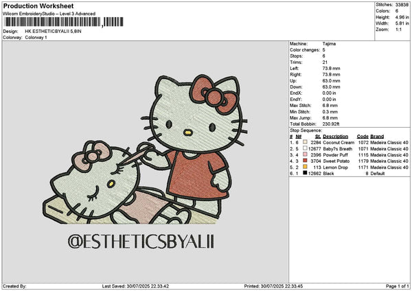Select the Right extent value 73.8 mm
The image size is (412, 291).
click(331, 75)
